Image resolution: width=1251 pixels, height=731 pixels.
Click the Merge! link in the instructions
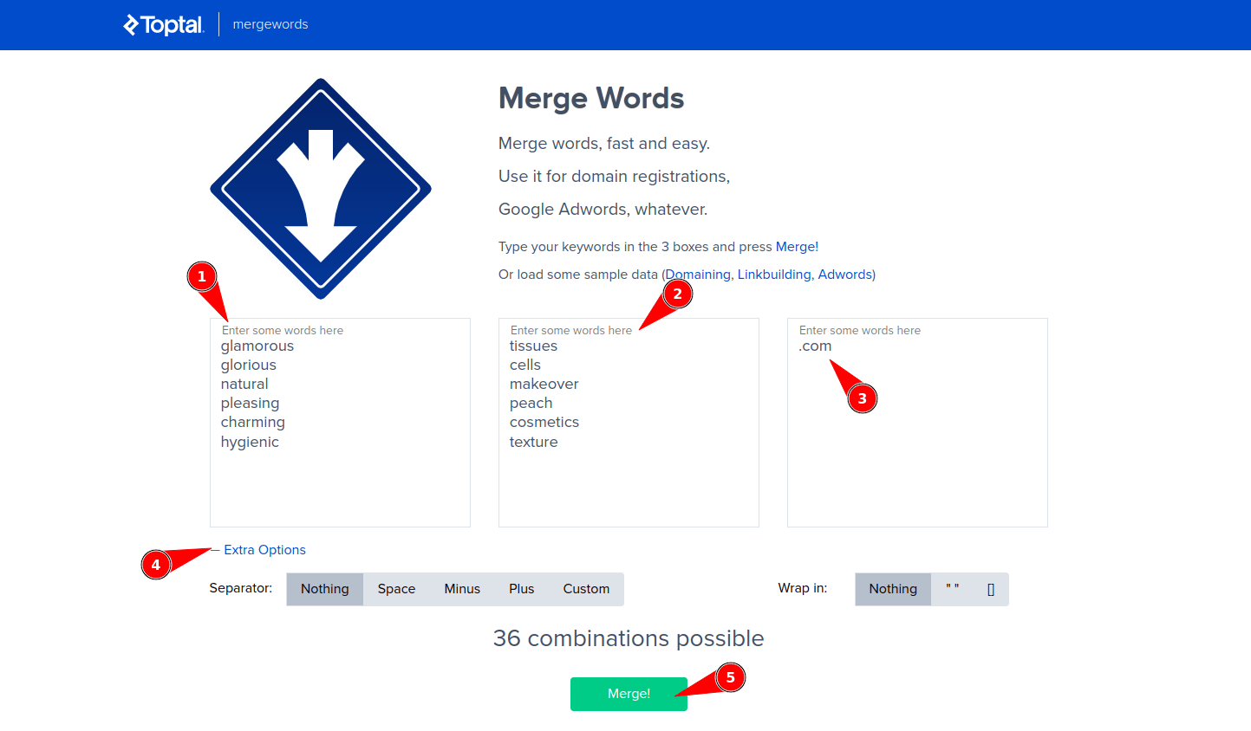tap(797, 247)
